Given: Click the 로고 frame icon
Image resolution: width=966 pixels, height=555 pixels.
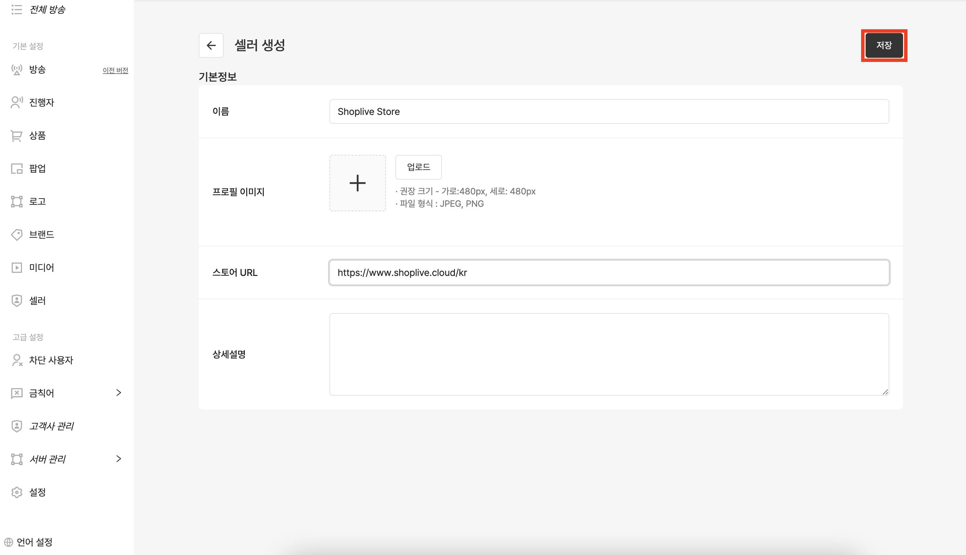Looking at the screenshot, I should (x=17, y=202).
